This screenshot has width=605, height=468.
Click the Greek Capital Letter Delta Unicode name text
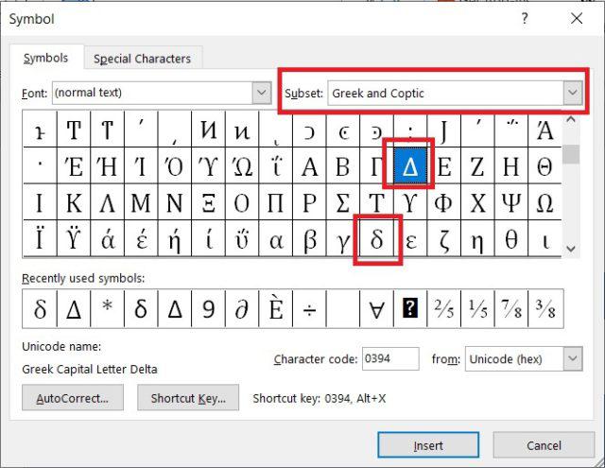point(90,370)
